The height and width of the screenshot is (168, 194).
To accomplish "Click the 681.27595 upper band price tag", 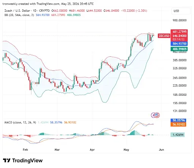I will (x=179, y=31).
